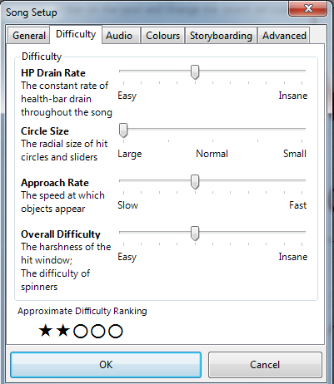Click the Cancel button
The width and height of the screenshot is (334, 384).
point(265,365)
